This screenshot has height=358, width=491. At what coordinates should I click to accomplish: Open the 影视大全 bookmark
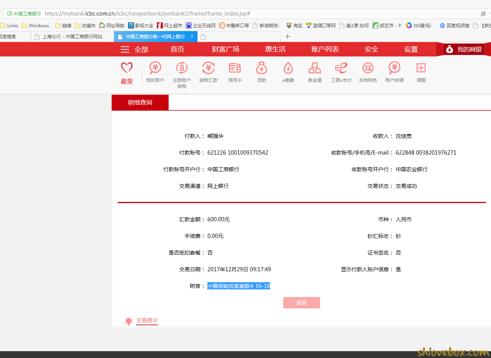(141, 26)
